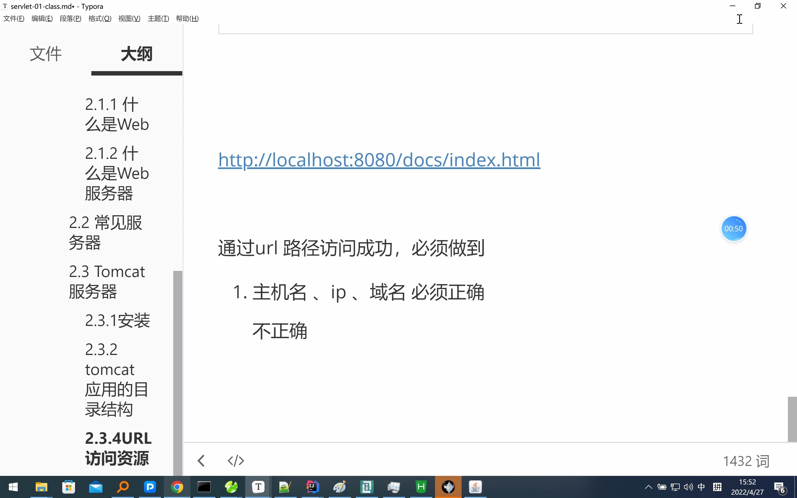Open battery status in system tray

coord(662,487)
